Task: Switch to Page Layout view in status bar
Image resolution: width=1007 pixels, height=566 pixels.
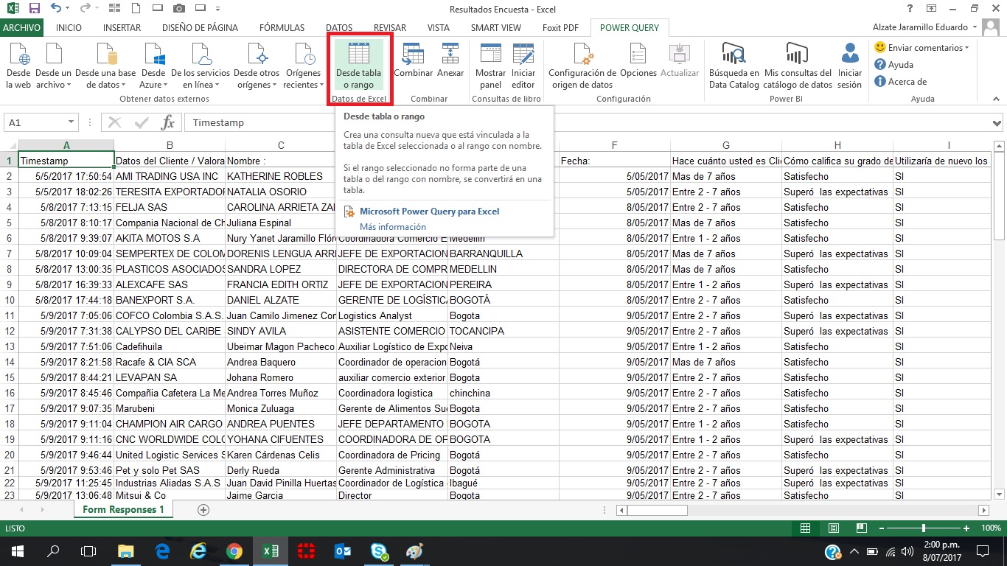Action: (833, 528)
